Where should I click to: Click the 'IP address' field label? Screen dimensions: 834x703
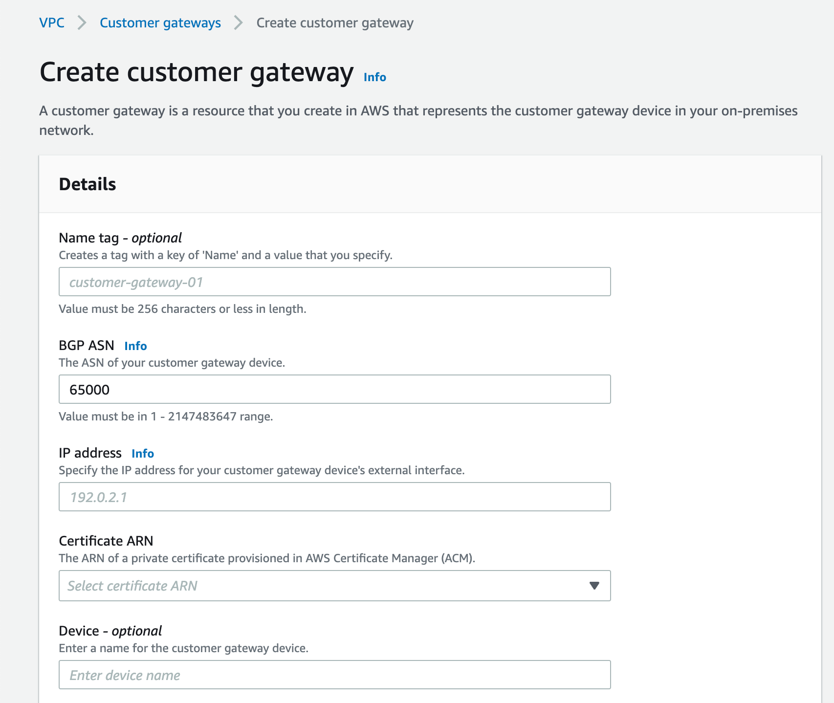(90, 453)
